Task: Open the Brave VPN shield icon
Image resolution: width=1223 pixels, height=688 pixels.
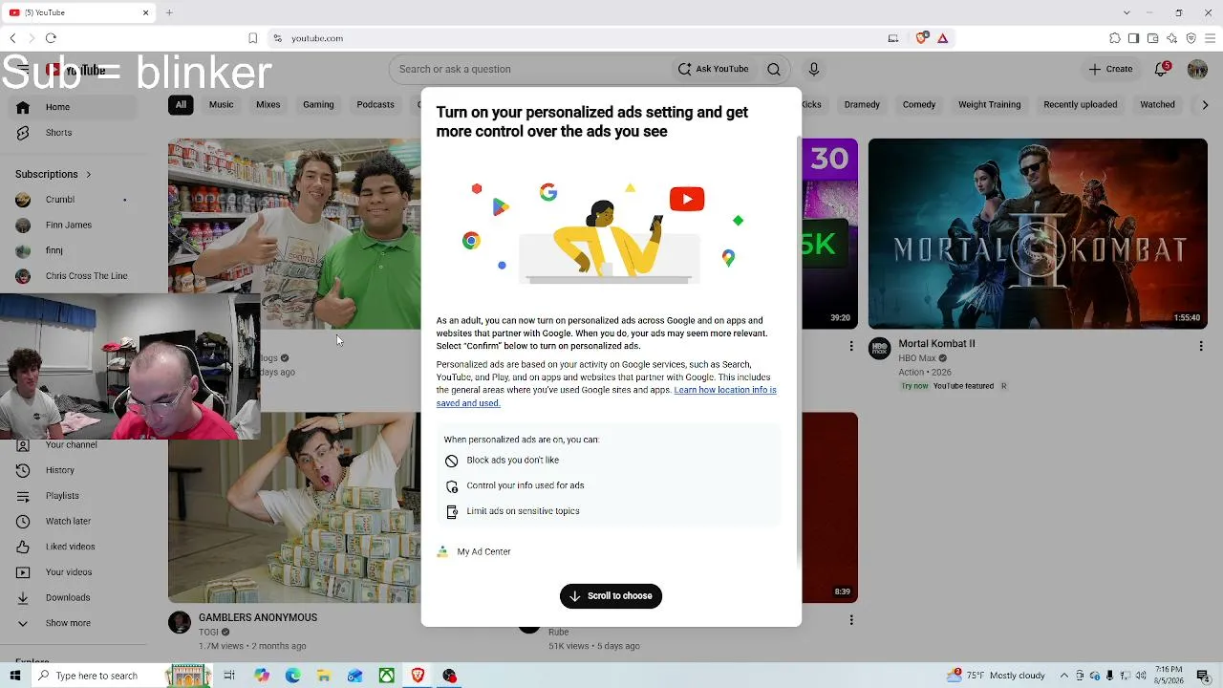Action: click(1191, 38)
